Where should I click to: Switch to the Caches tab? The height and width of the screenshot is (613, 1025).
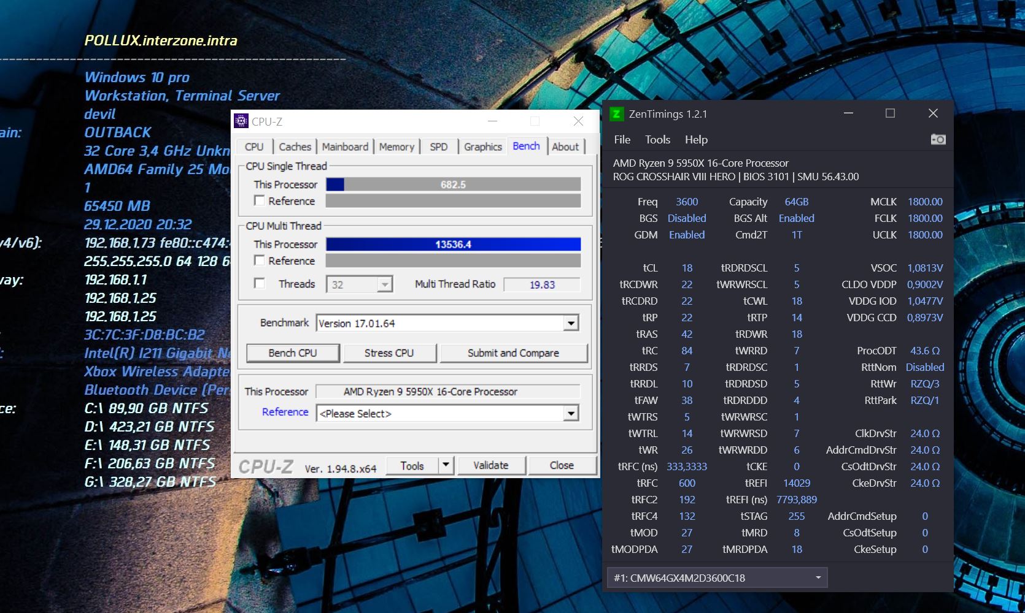pos(295,147)
